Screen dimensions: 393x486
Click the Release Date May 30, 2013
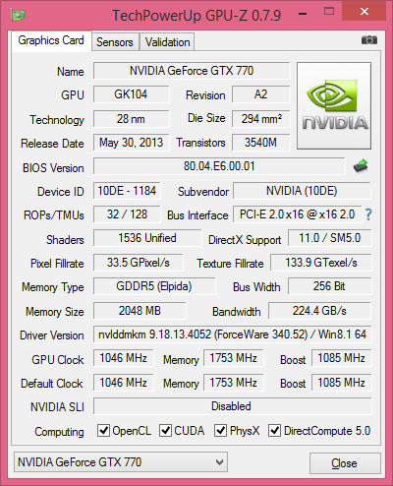pos(131,143)
